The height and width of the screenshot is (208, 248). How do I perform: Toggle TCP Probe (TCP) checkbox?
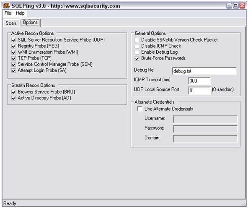14,58
